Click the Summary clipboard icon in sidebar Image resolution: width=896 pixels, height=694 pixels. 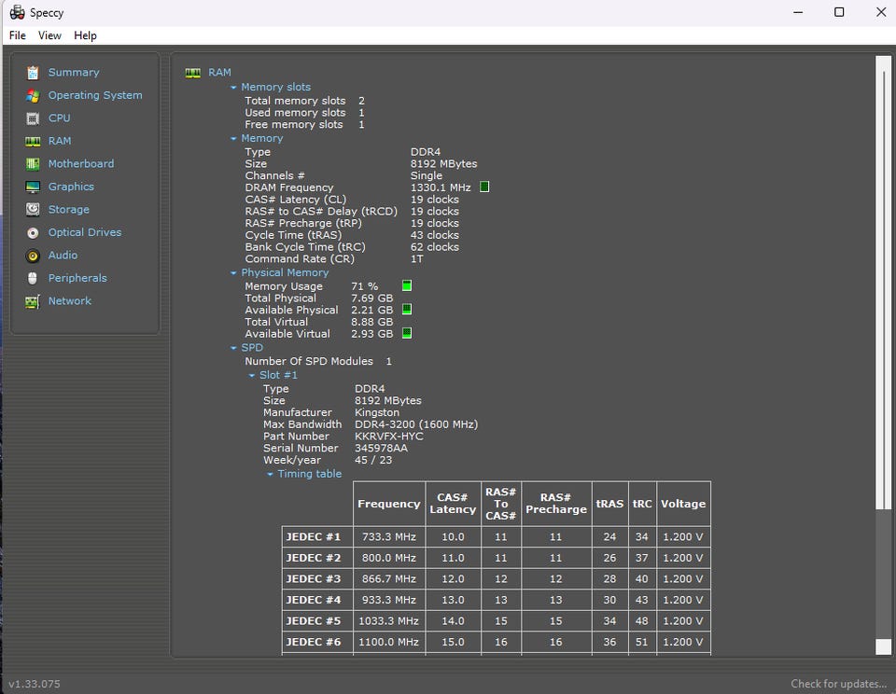click(x=33, y=73)
